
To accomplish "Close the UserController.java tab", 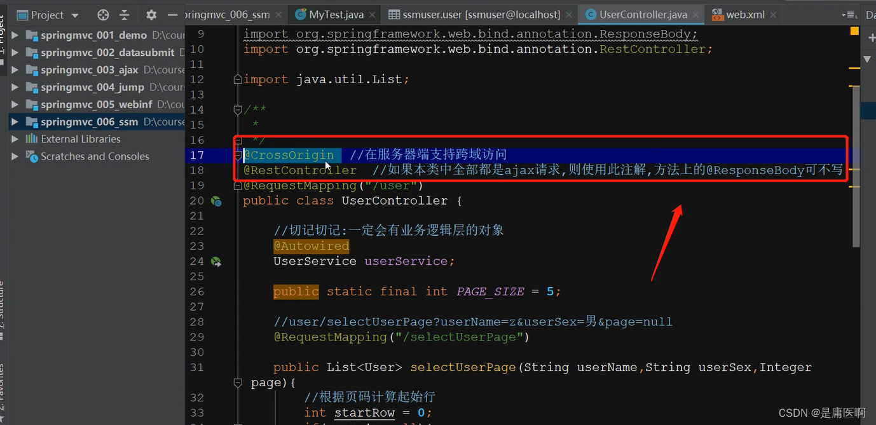I will pyautogui.click(x=695, y=15).
